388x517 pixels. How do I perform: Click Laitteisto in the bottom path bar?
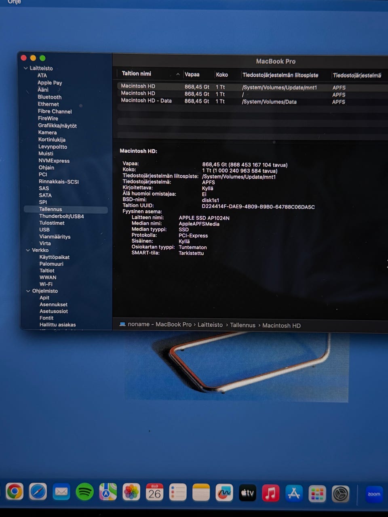click(x=210, y=325)
